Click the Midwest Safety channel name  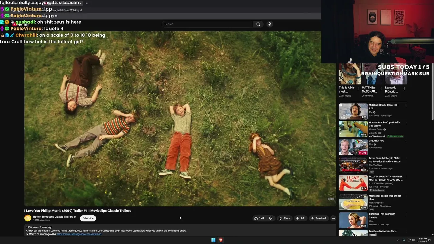(376, 129)
